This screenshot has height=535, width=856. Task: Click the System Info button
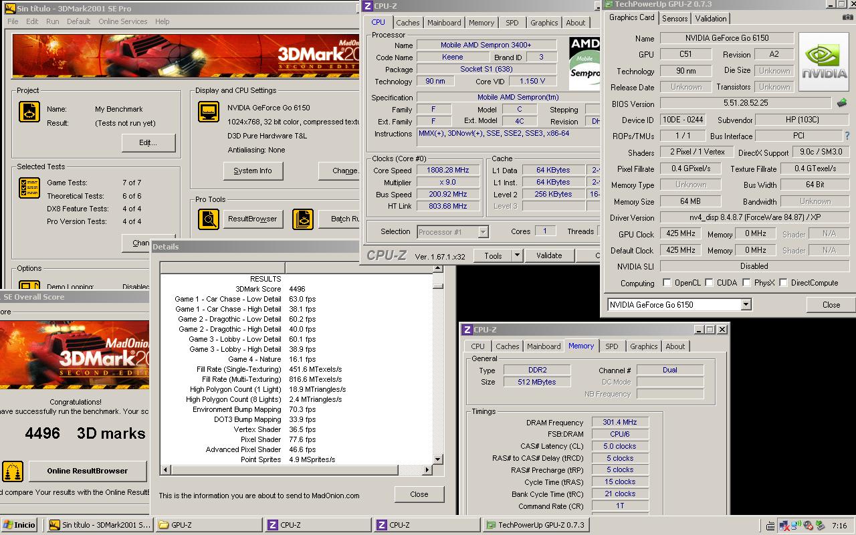[x=253, y=171]
